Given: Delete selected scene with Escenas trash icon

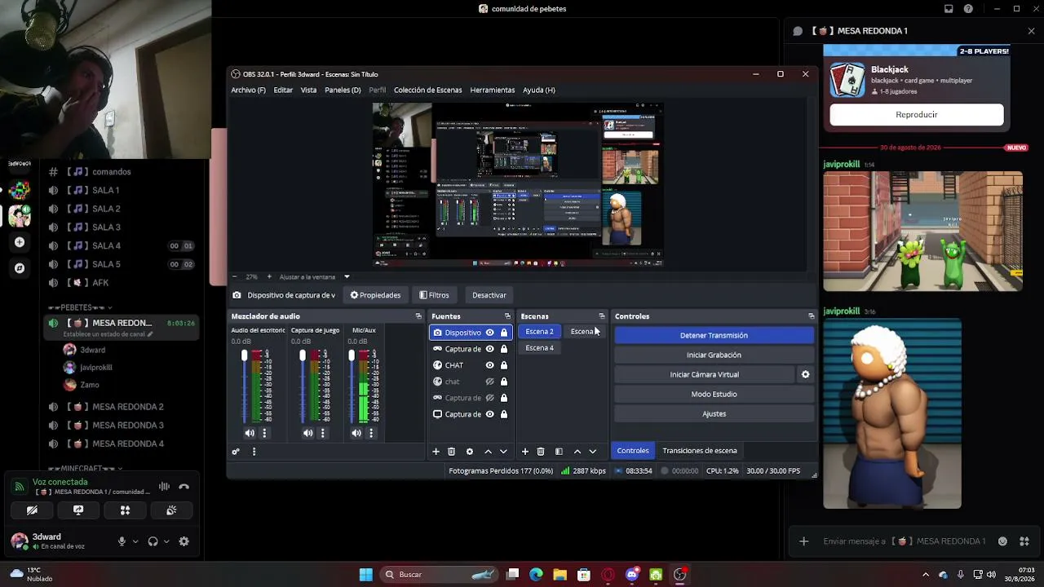Looking at the screenshot, I should pos(540,452).
